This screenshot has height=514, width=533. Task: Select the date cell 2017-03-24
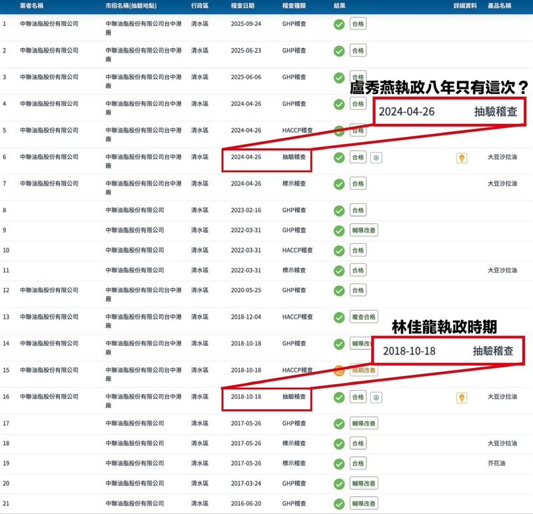tap(246, 483)
